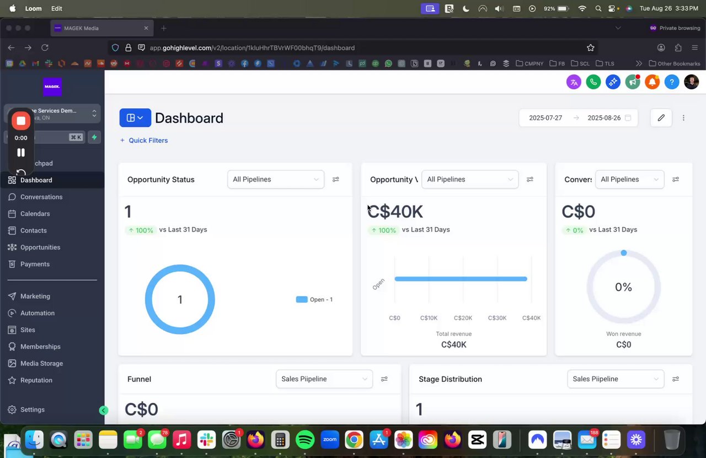Click the Open revenue horizontal bar

coord(461,279)
